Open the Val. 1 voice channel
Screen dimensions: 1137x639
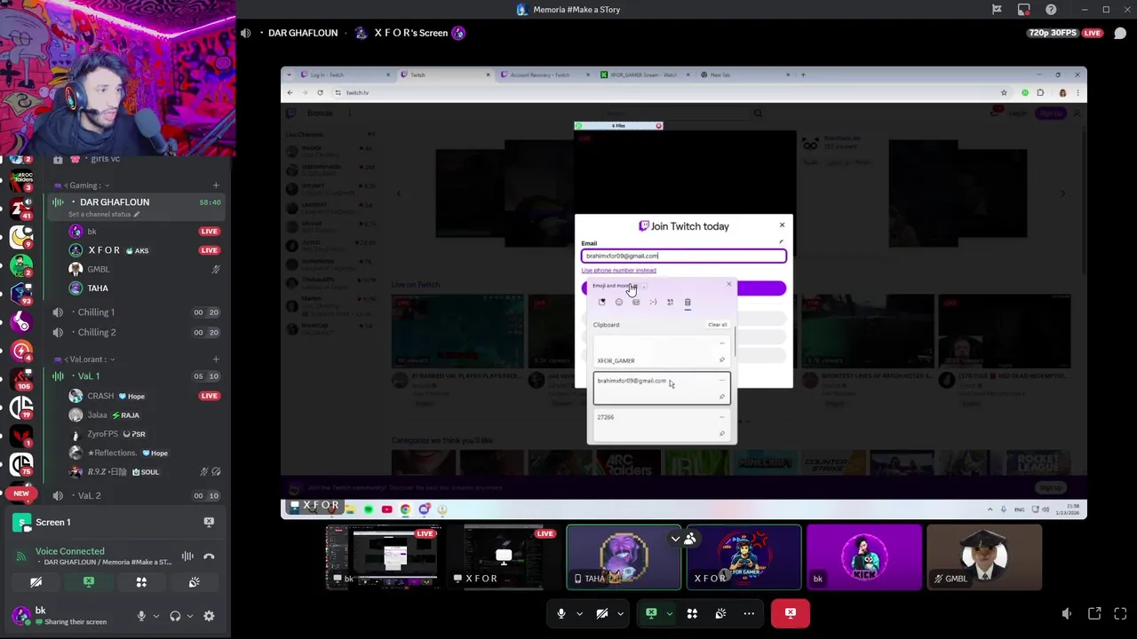[137, 376]
